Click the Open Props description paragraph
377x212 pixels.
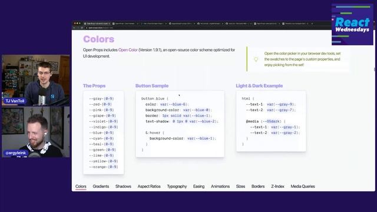point(159,53)
